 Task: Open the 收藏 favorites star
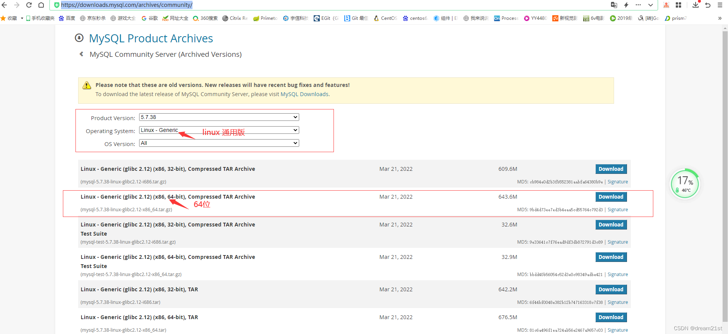(x=9, y=18)
